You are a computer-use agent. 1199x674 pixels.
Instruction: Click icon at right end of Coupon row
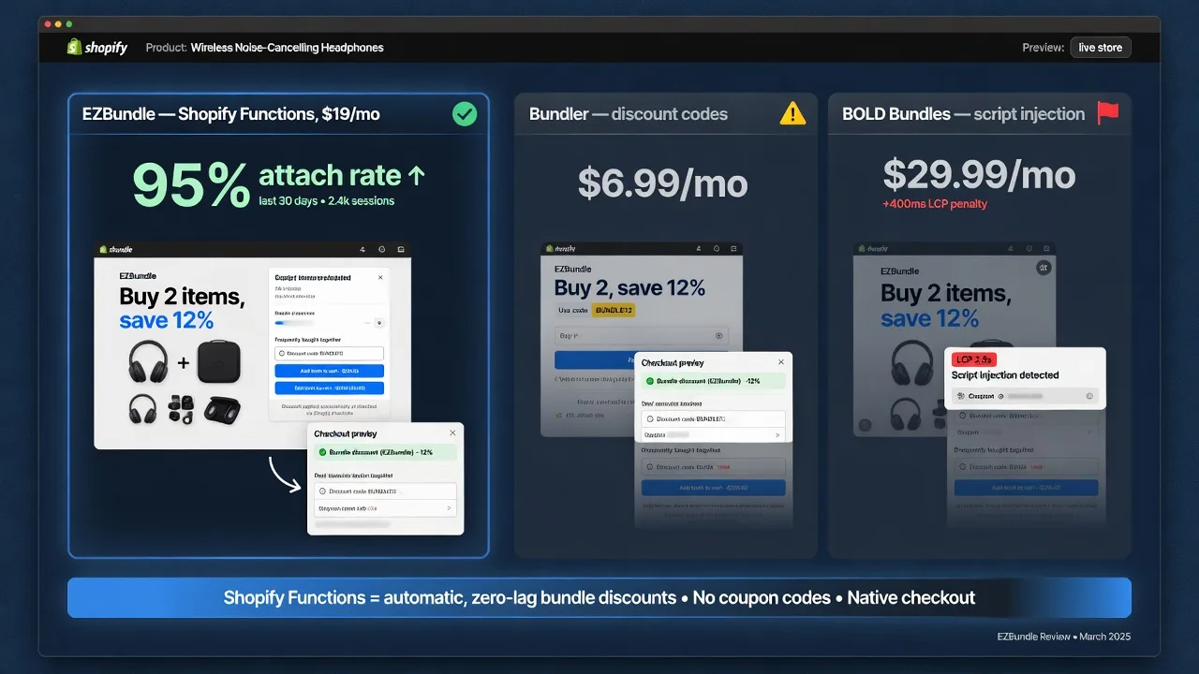coord(1089,396)
